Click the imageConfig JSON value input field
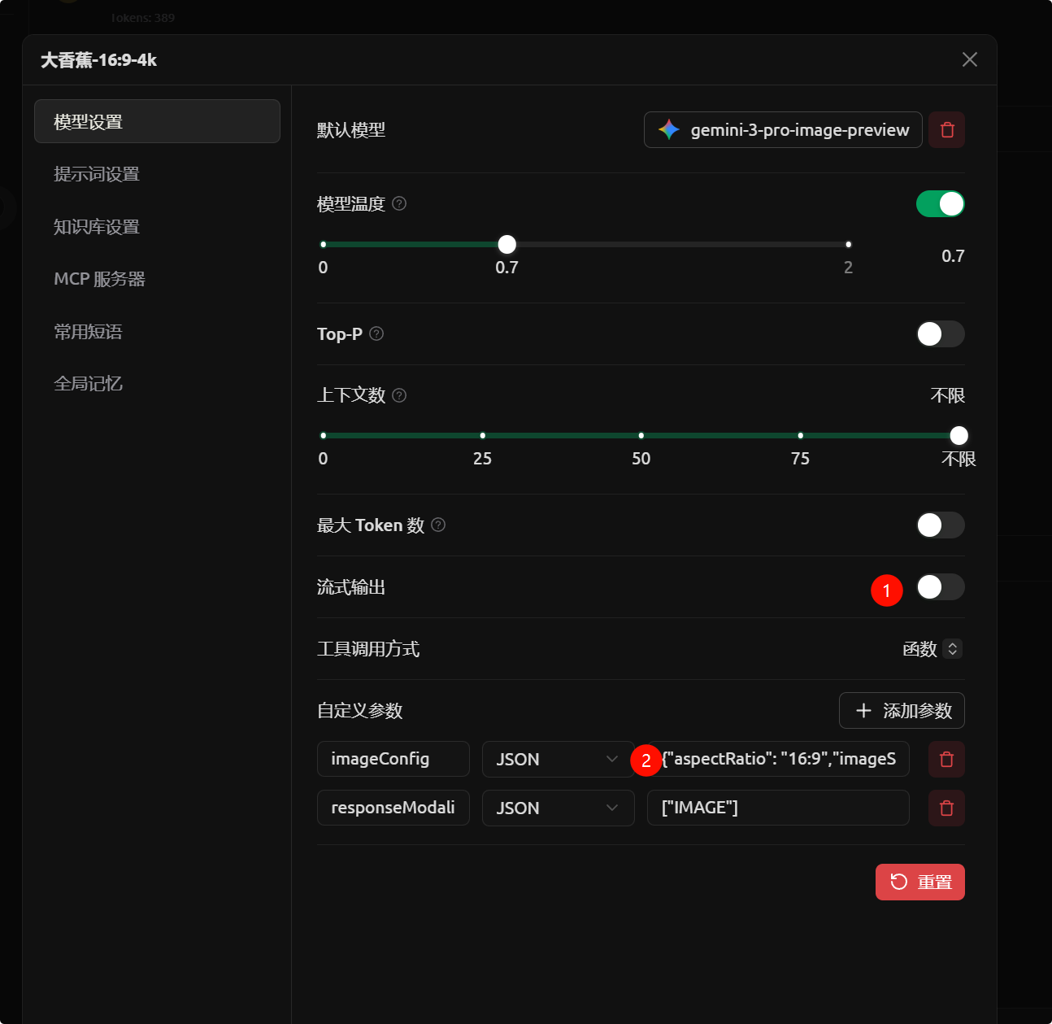The image size is (1052, 1024). click(x=778, y=759)
